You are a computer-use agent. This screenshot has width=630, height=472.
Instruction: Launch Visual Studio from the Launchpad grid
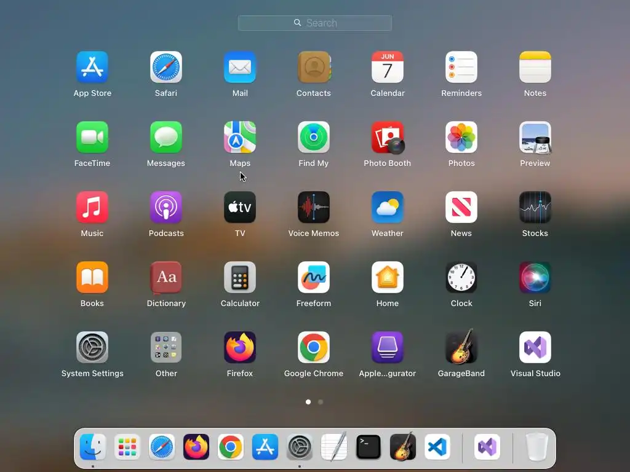click(x=535, y=347)
